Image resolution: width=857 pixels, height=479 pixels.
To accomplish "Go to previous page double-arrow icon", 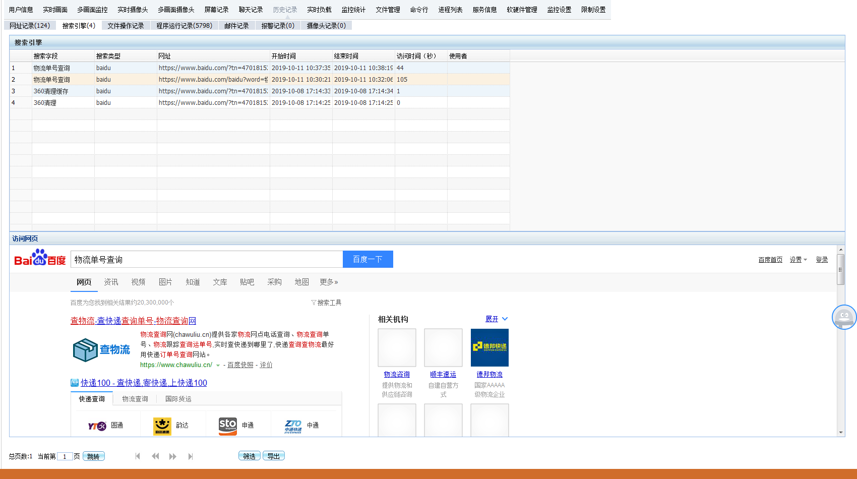I will coord(155,456).
